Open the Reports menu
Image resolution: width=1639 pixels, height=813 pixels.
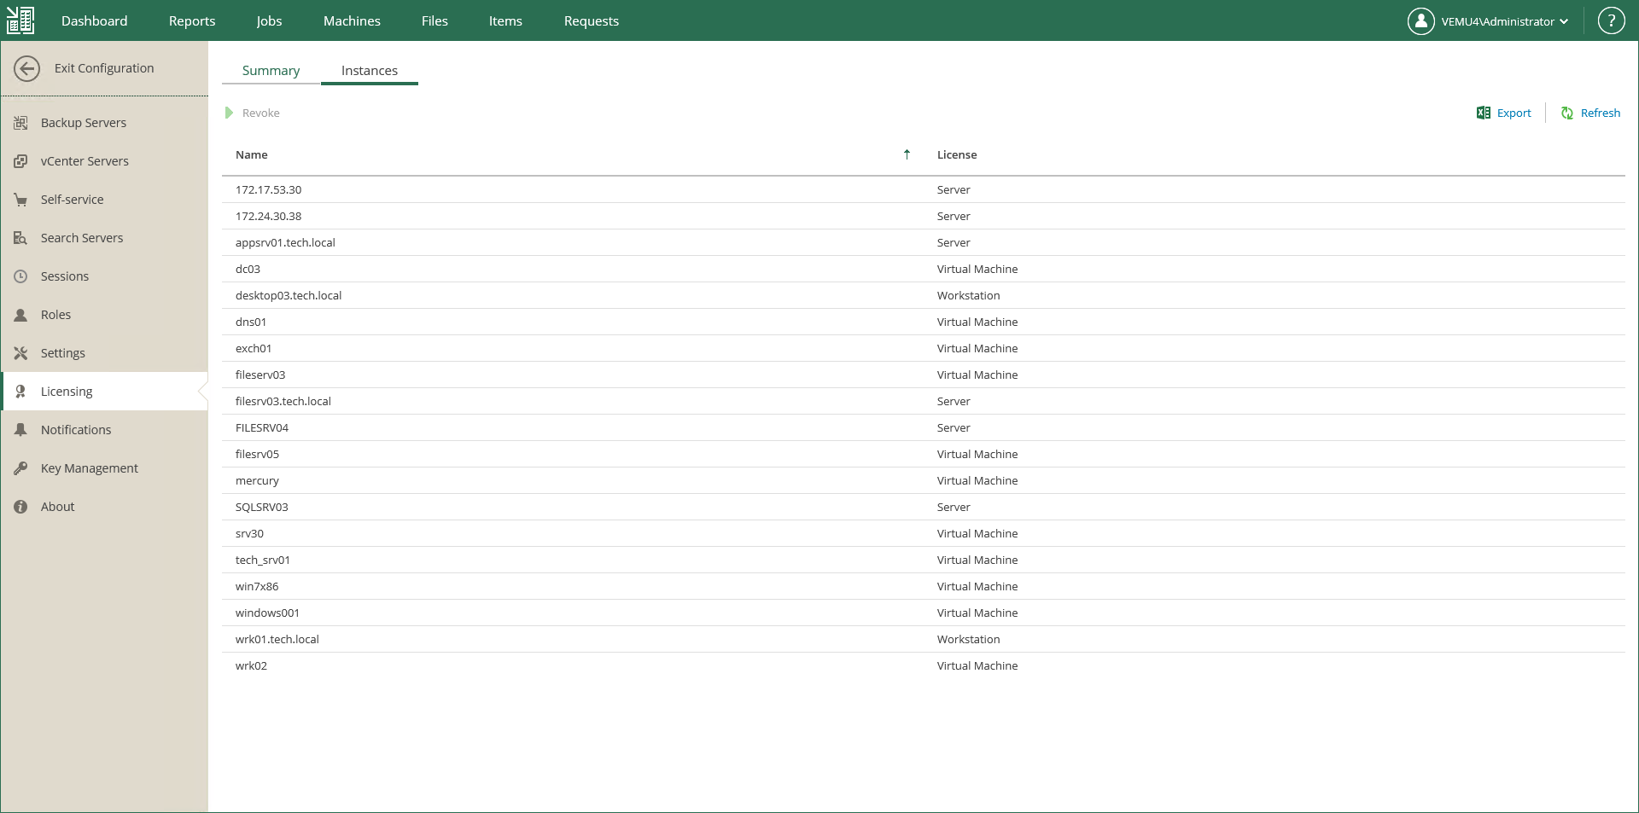[192, 20]
